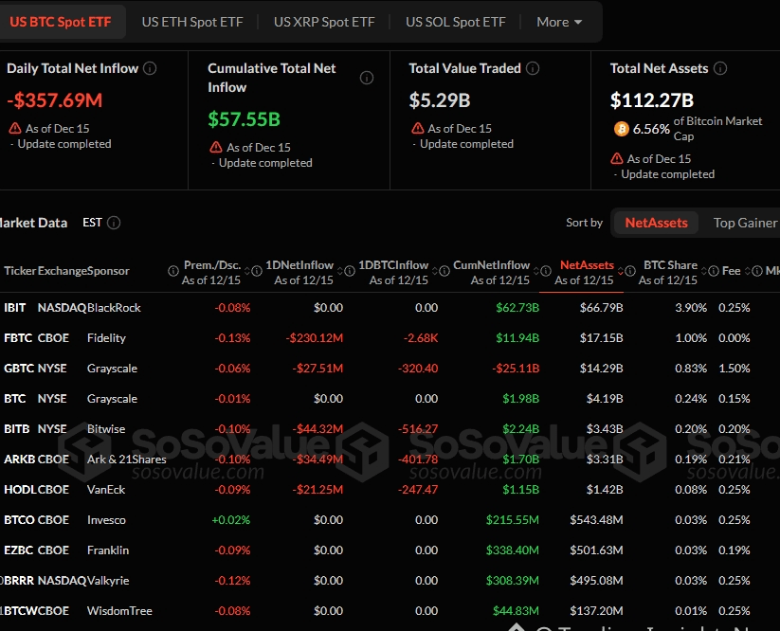Open info icon left of BTC Share header

coord(630,271)
